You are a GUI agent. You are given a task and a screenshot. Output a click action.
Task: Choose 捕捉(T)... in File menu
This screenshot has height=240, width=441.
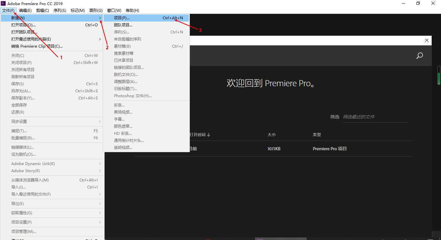point(52,131)
